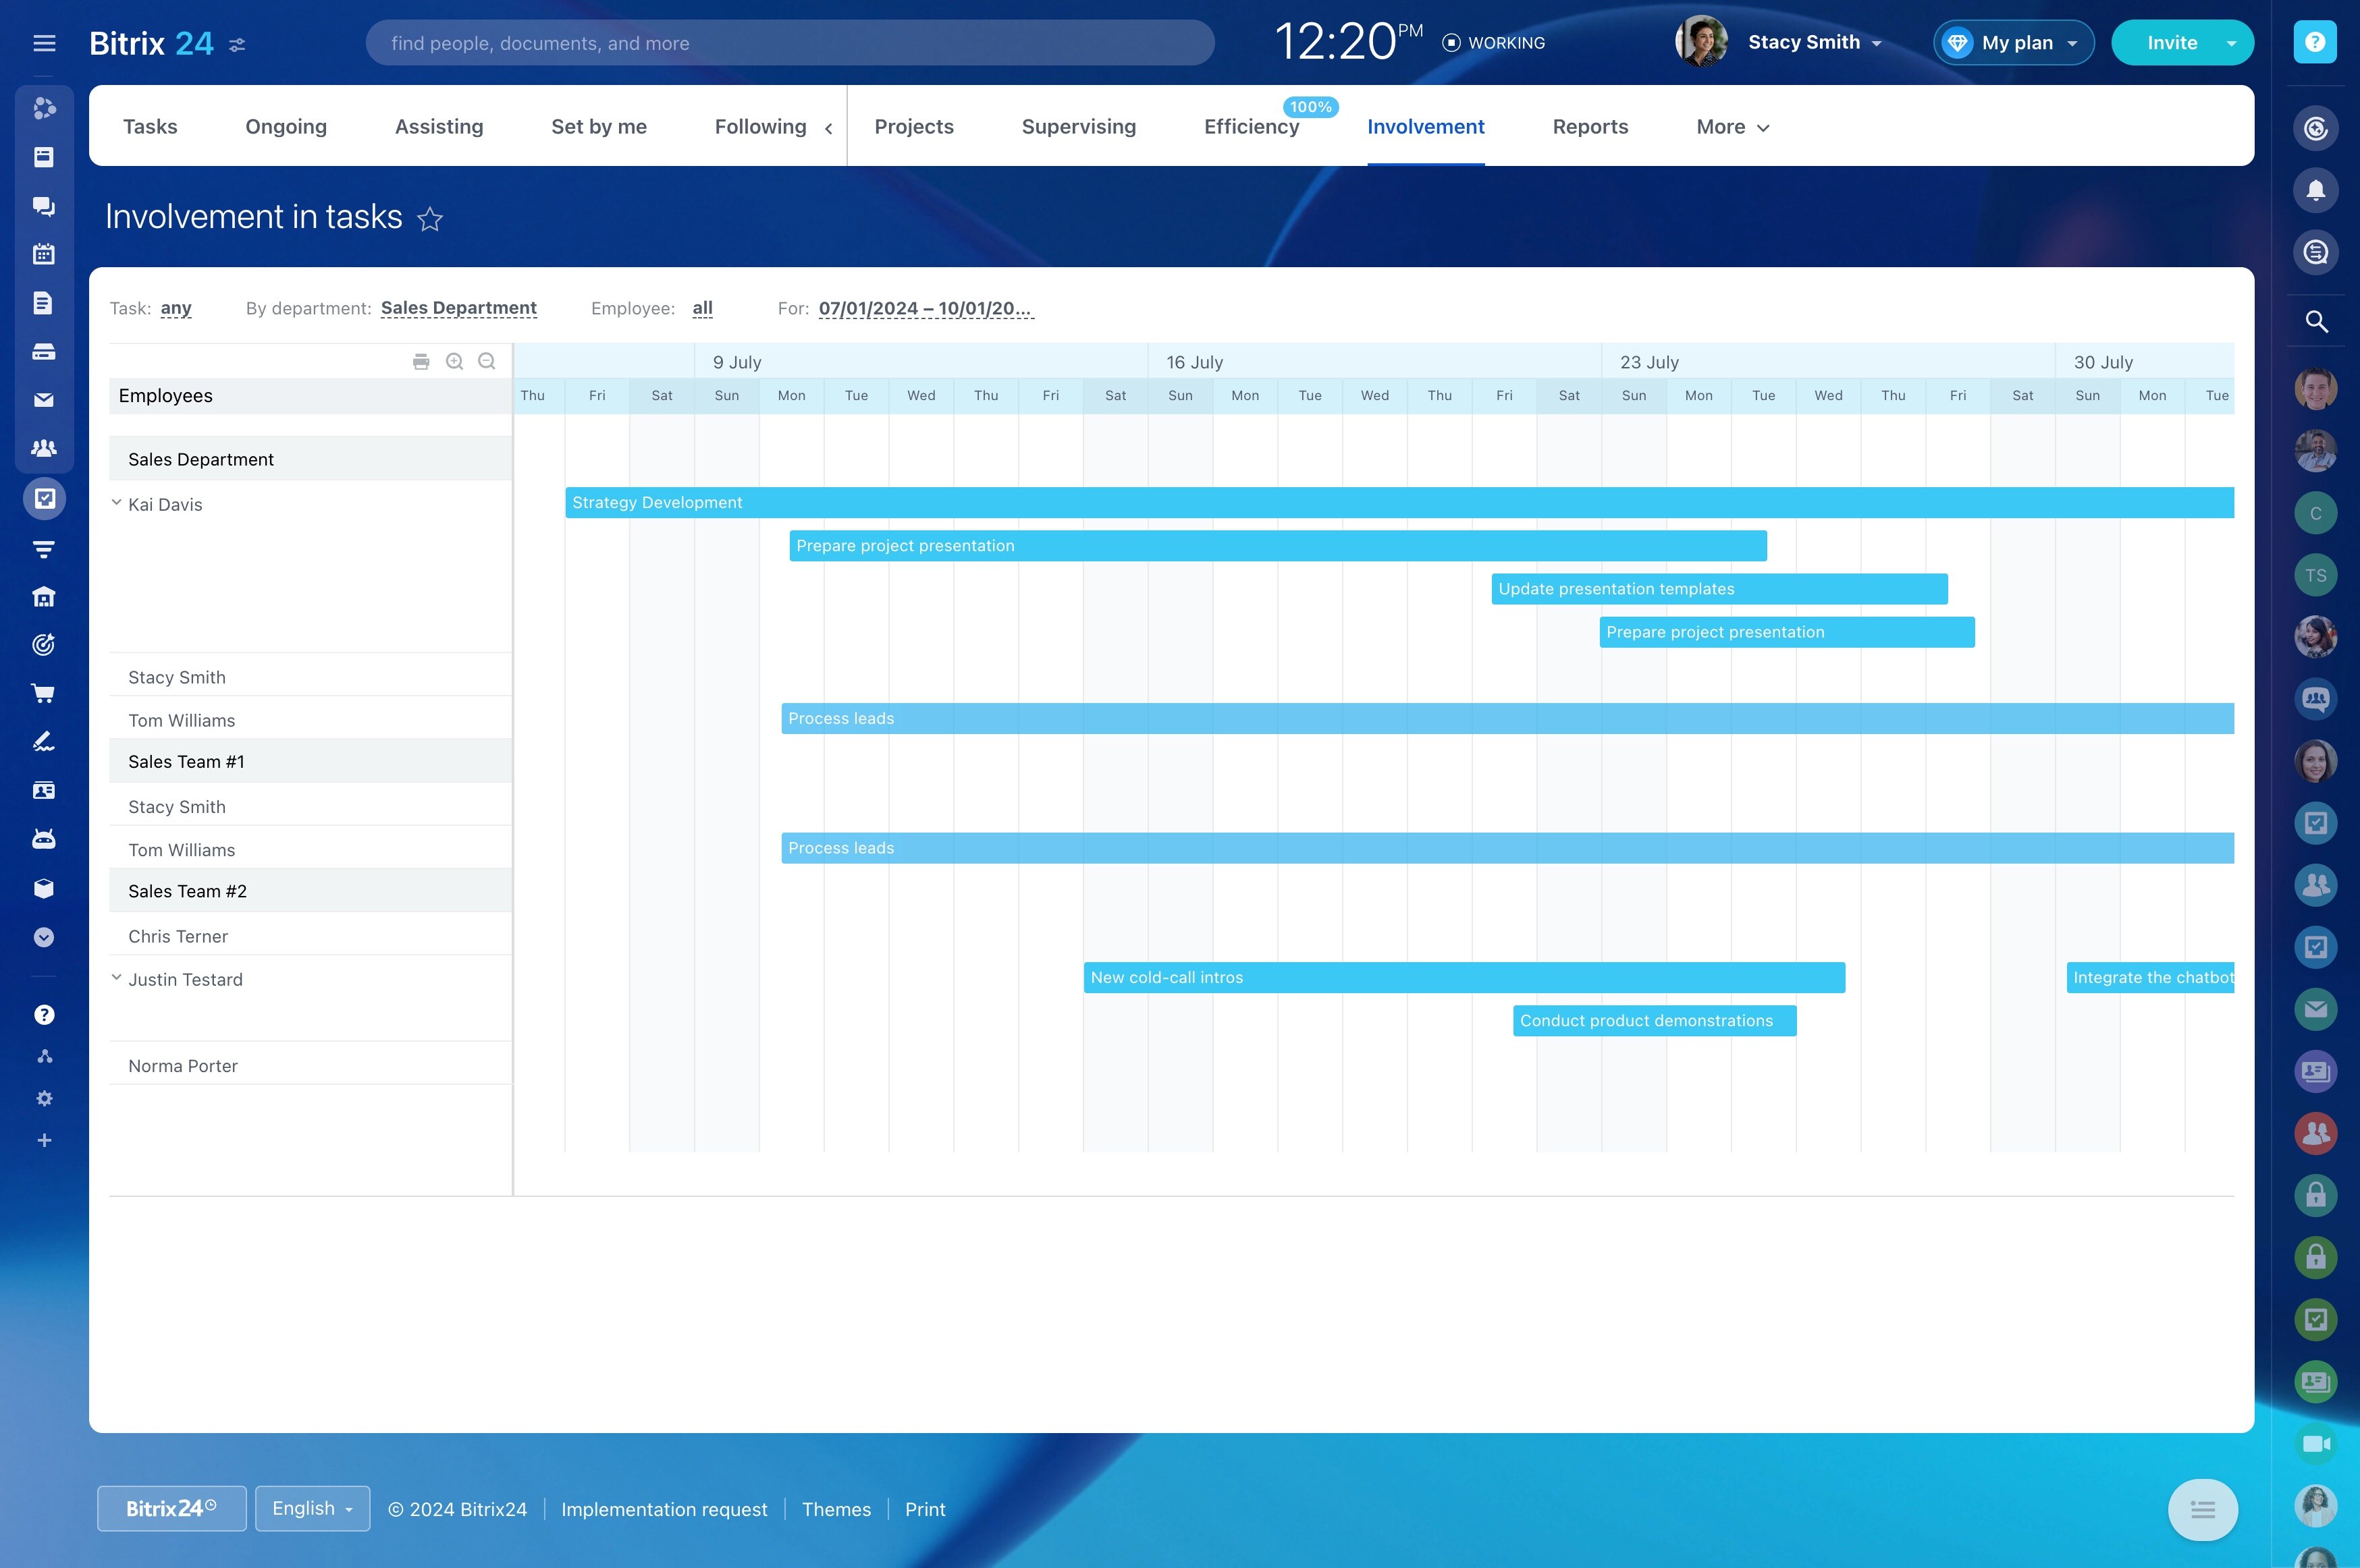The image size is (2360, 1568).
Task: Collapse Kai Davis task rows
Action: tap(116, 503)
